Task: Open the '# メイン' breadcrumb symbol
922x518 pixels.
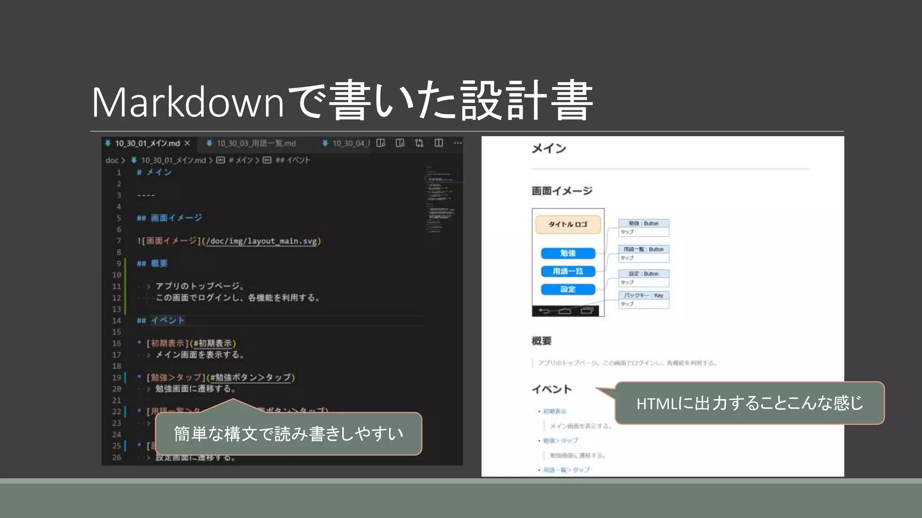Action: 241,160
